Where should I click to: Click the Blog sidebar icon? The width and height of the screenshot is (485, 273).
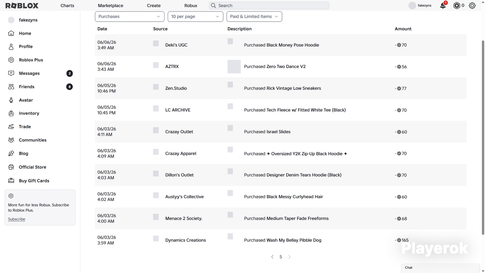[x=11, y=153]
